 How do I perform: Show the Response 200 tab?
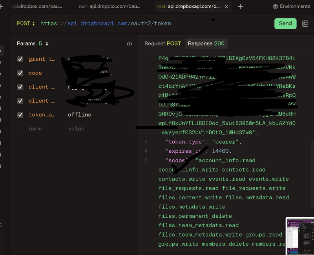pyautogui.click(x=206, y=43)
